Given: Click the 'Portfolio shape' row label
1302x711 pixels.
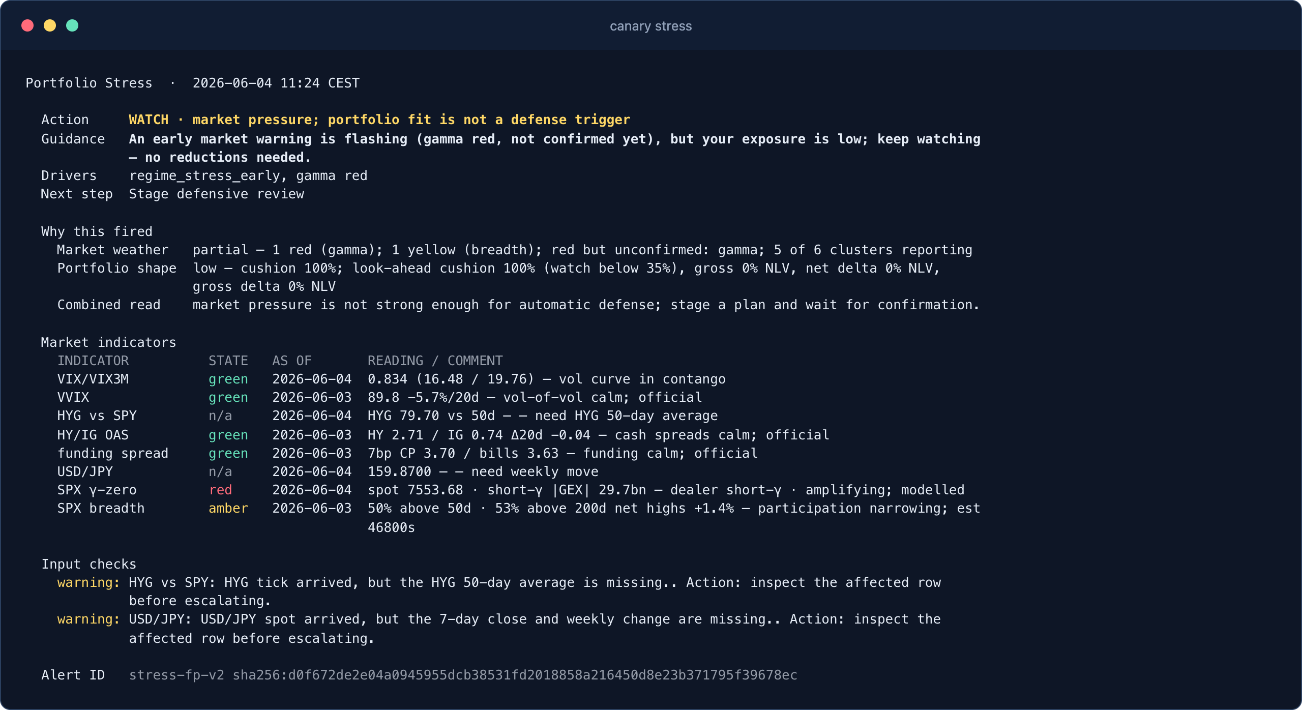Looking at the screenshot, I should pos(117,268).
